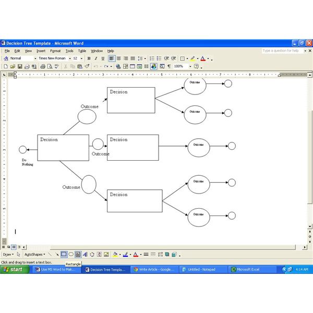Screen dimensions: 313x313
Task: Open Styles and Formatting pane
Action: click(x=6, y=58)
